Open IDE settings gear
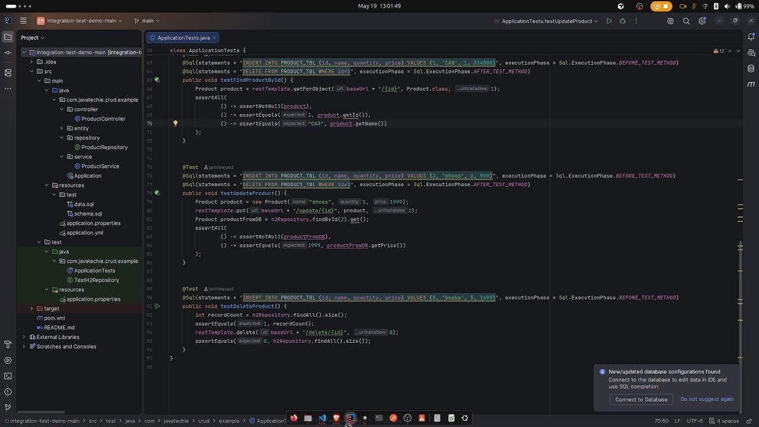This screenshot has height=427, width=759. click(x=702, y=21)
